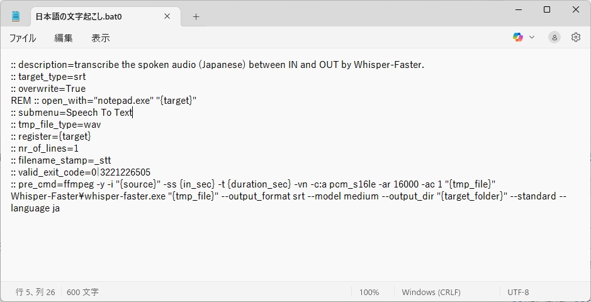Click the 'language ja' last line
The width and height of the screenshot is (591, 302).
point(35,208)
